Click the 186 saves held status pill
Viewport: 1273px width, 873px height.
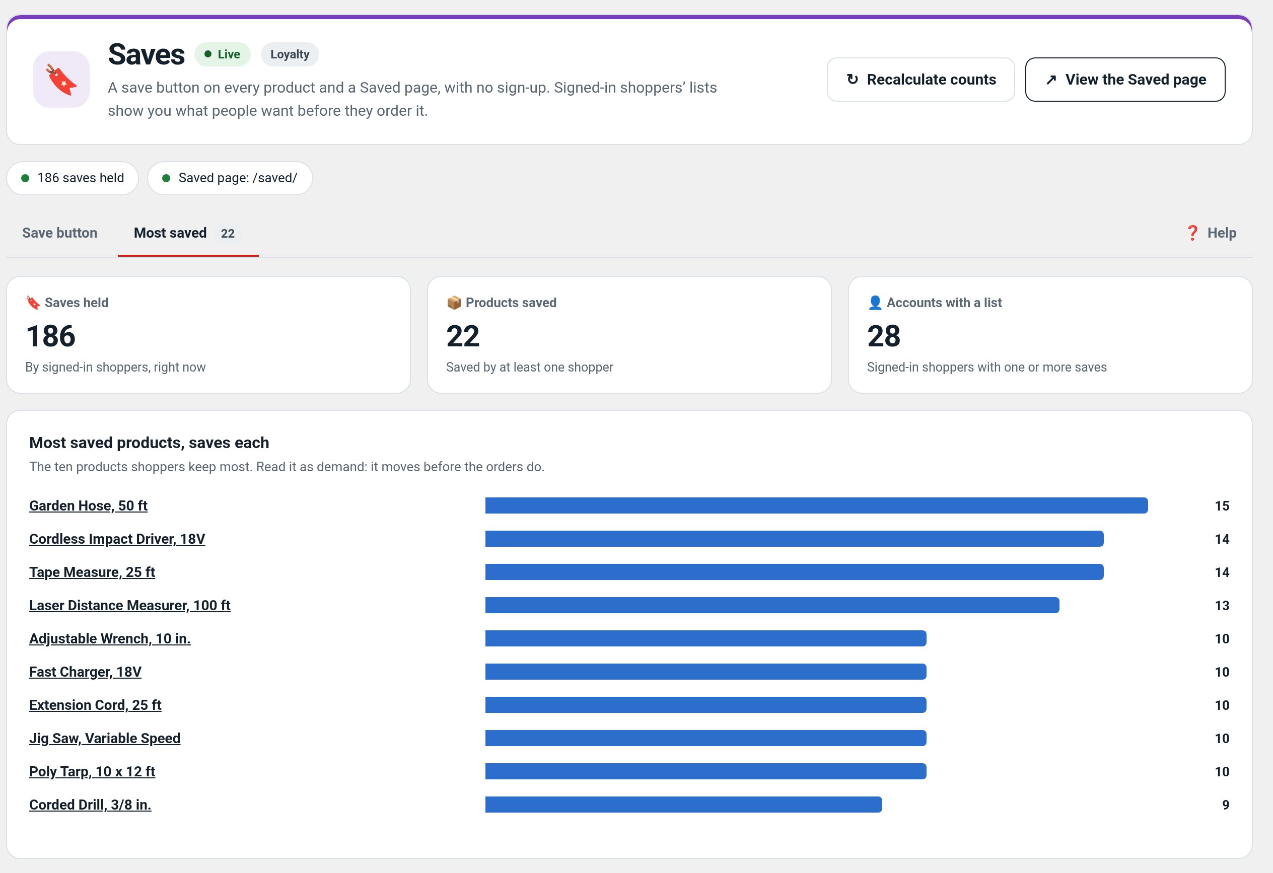73,178
